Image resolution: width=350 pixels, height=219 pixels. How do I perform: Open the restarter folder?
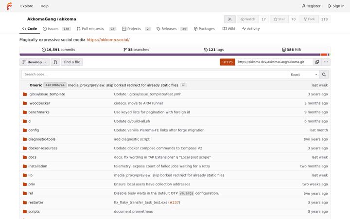coord(35,202)
